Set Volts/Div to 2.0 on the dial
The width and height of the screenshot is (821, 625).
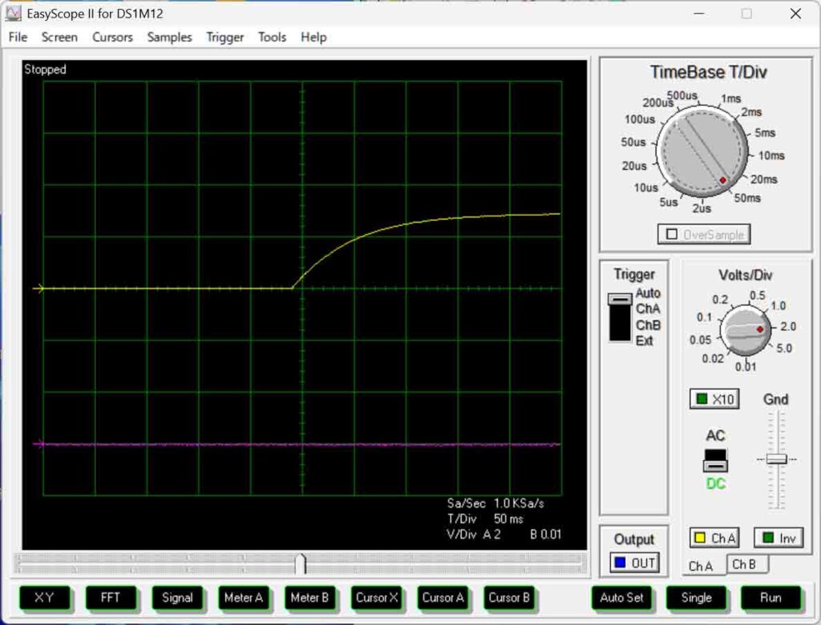pyautogui.click(x=788, y=327)
